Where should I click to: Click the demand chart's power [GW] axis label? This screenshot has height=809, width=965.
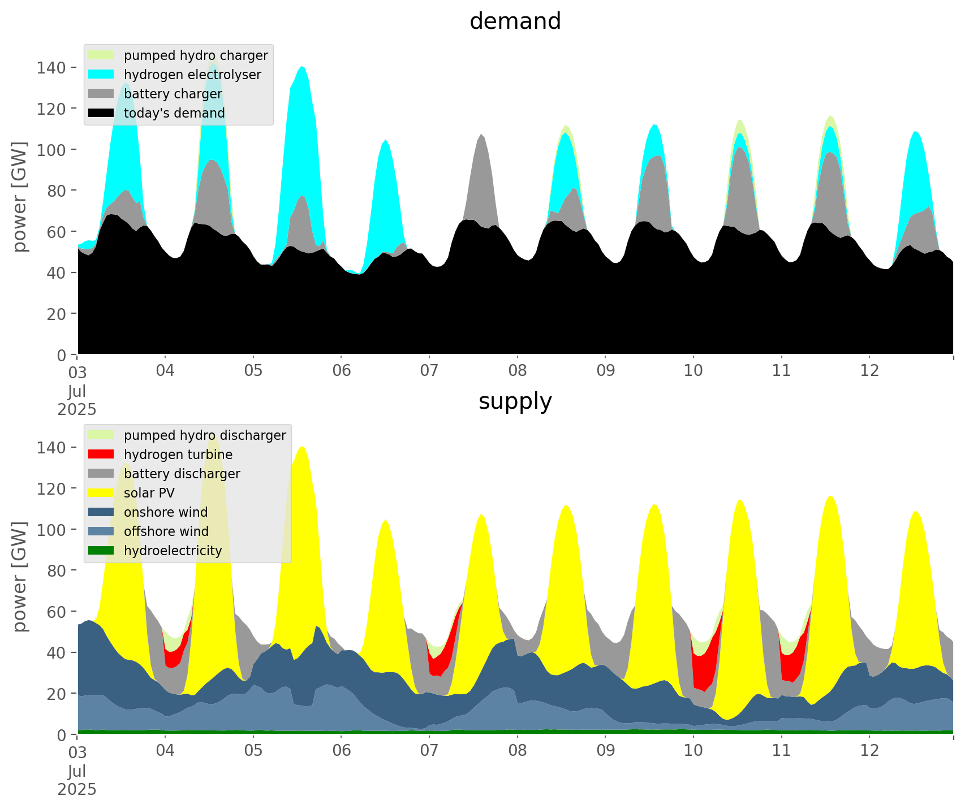click(x=20, y=197)
